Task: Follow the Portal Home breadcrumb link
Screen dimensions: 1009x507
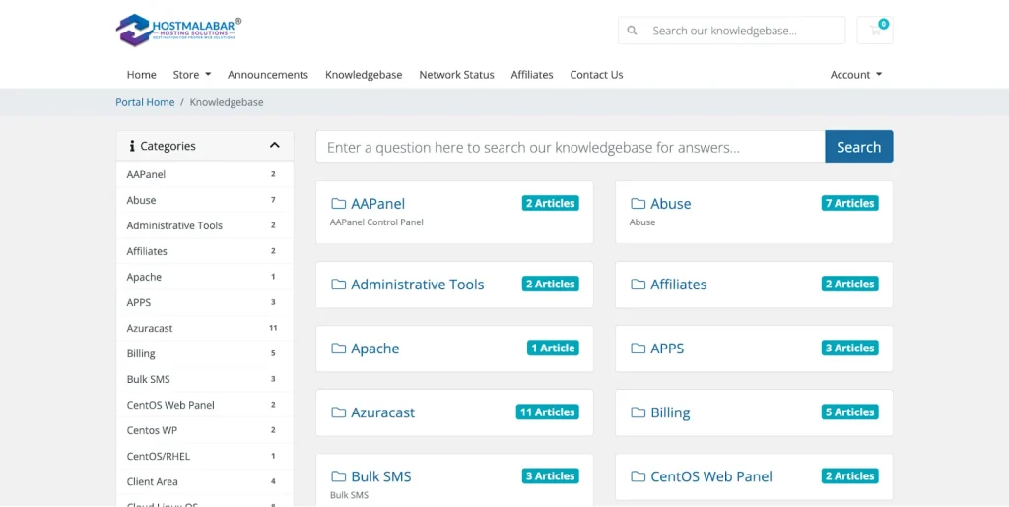Action: (x=145, y=102)
